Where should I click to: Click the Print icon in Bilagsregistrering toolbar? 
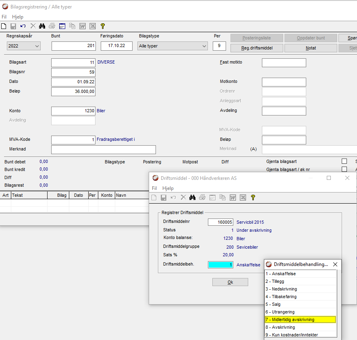(x=52, y=26)
